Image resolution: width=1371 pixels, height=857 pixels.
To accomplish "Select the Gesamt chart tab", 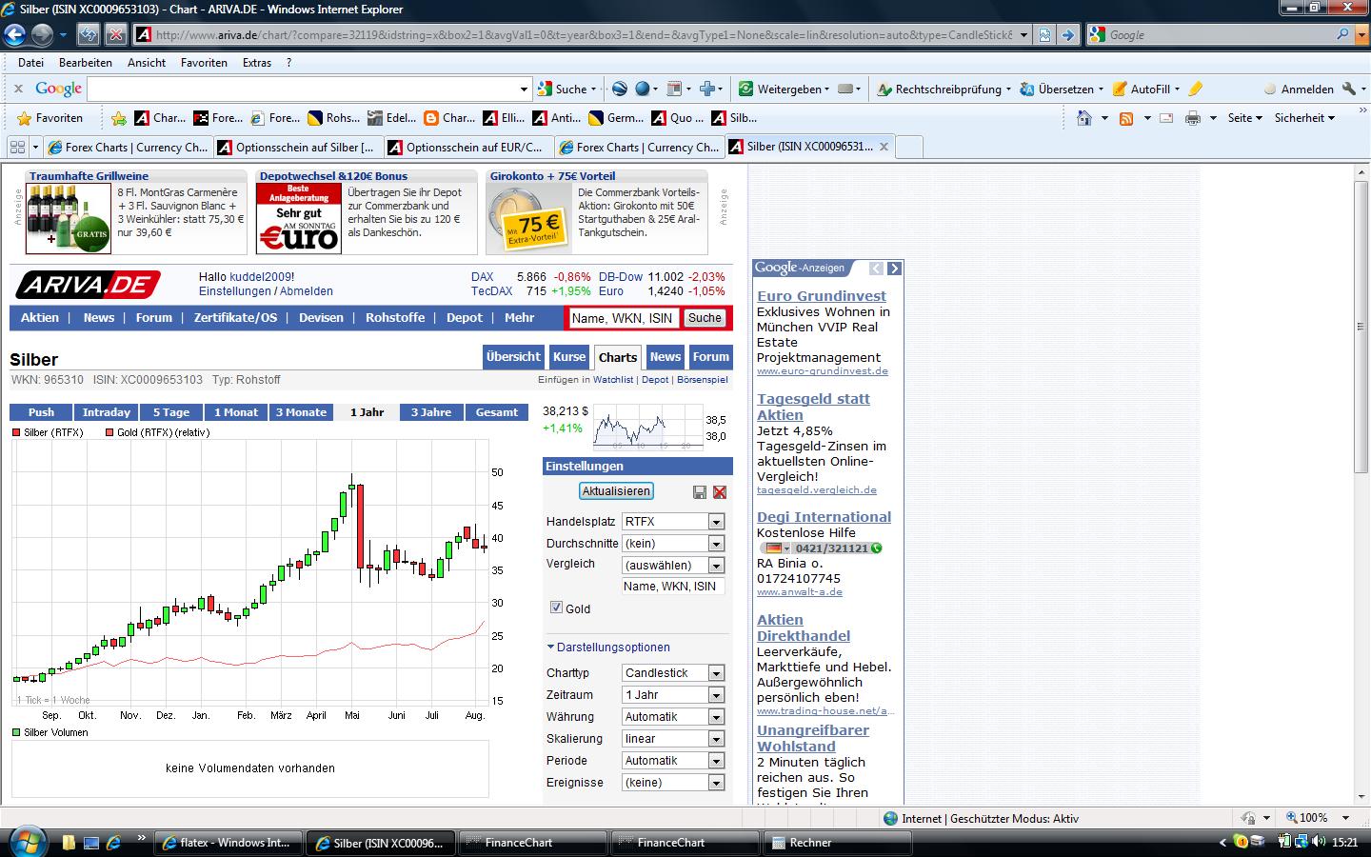I will pyautogui.click(x=497, y=412).
